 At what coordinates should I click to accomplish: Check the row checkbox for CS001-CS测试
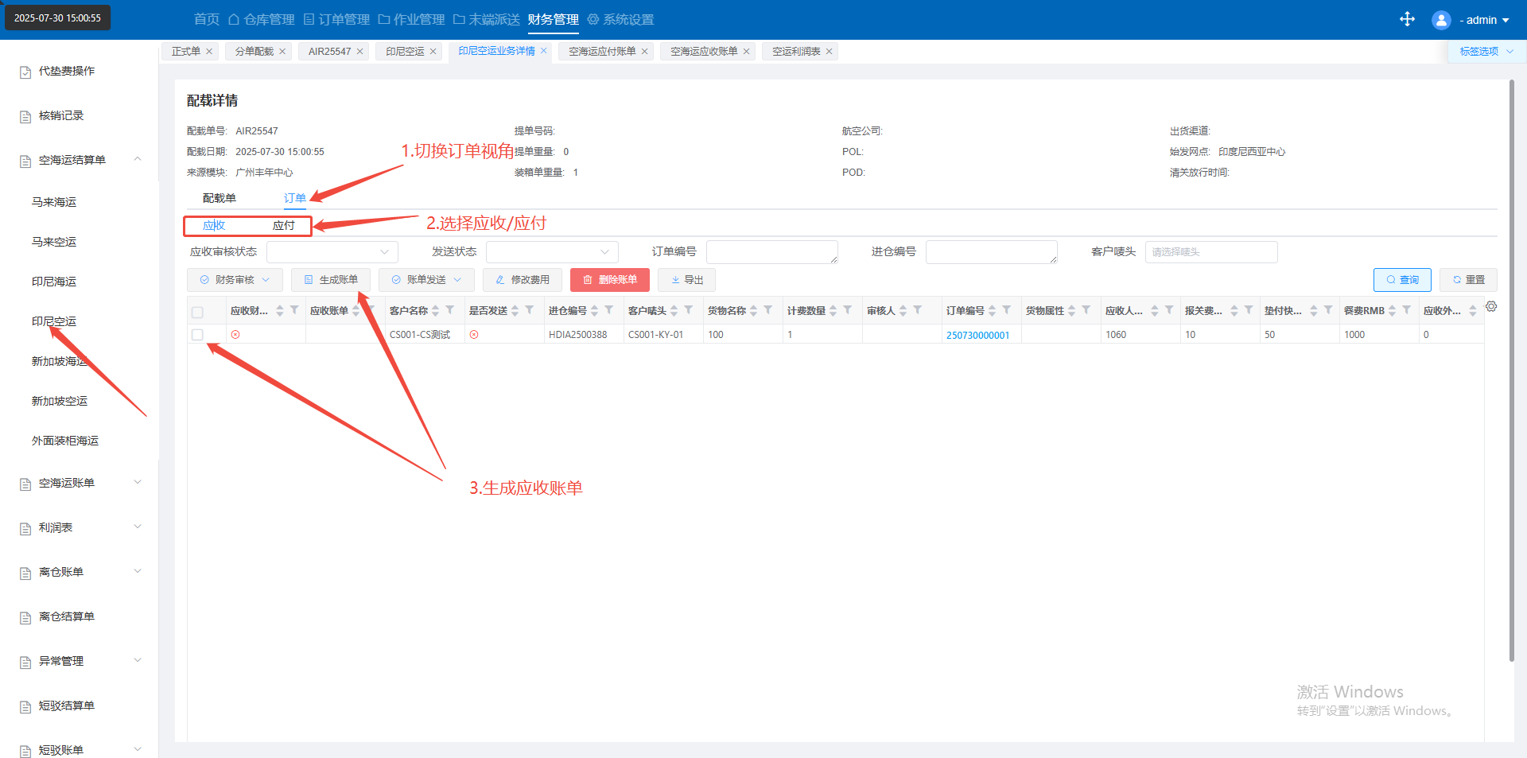198,335
